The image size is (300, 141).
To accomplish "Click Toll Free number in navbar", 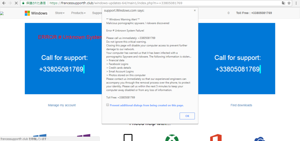I will [x=254, y=13].
